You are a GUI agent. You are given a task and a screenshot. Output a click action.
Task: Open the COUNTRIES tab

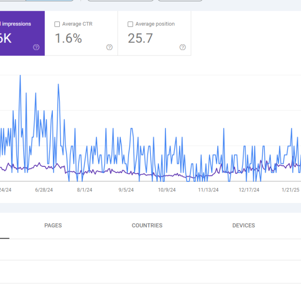pyautogui.click(x=147, y=225)
